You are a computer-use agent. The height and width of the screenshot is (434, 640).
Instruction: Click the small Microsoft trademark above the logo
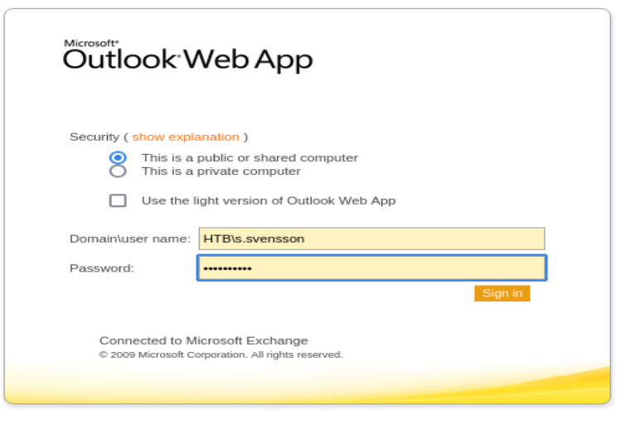click(x=90, y=41)
